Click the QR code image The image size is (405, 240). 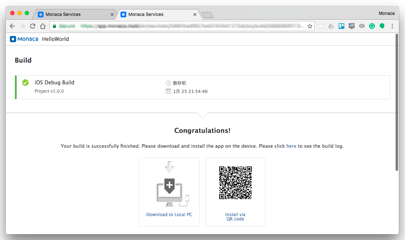[x=235, y=183]
